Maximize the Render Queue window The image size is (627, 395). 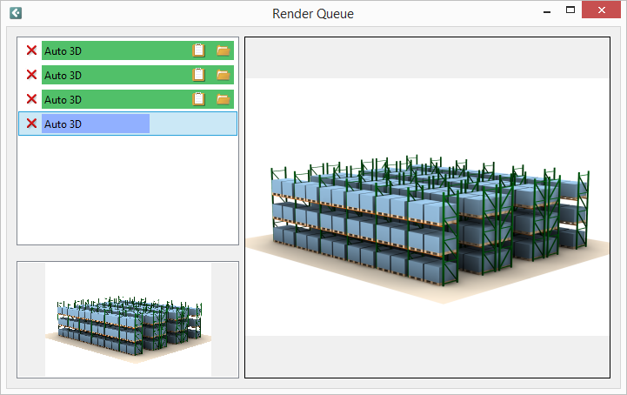pos(570,10)
